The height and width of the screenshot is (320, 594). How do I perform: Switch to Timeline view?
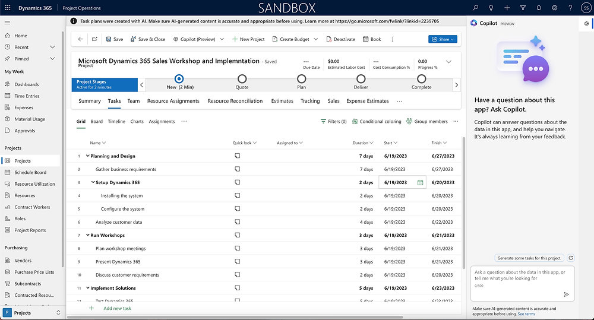coord(116,122)
